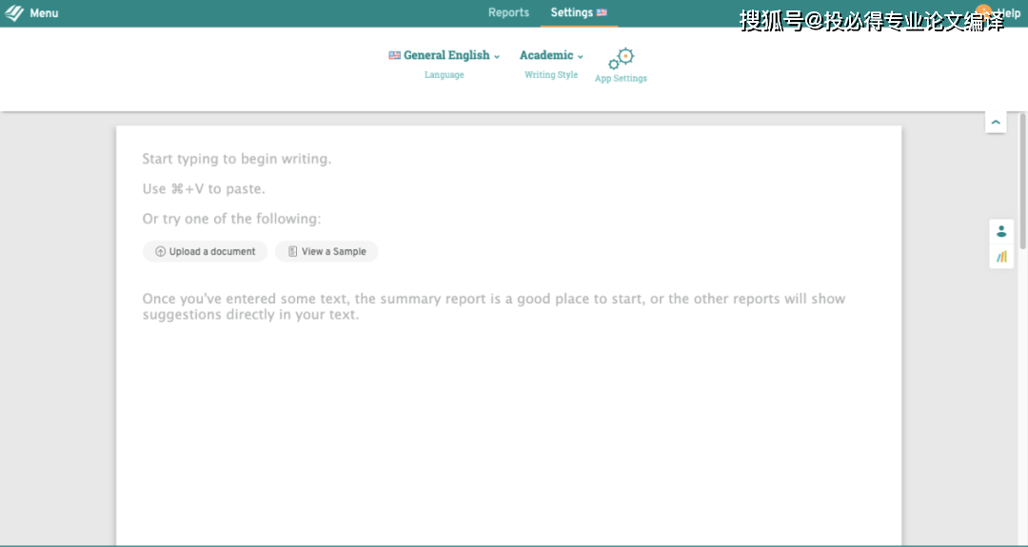Select the Settings tab

pos(579,12)
